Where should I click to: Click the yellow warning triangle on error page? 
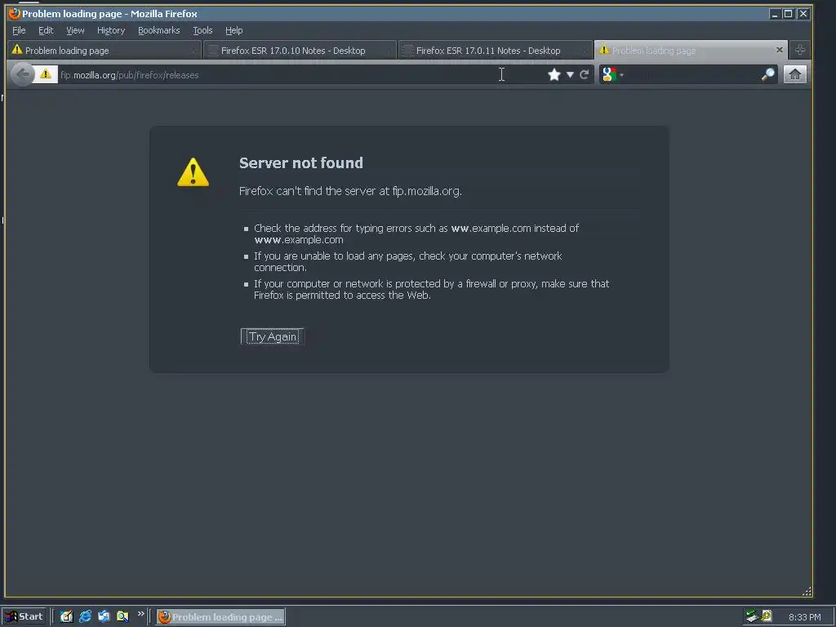[x=193, y=172]
